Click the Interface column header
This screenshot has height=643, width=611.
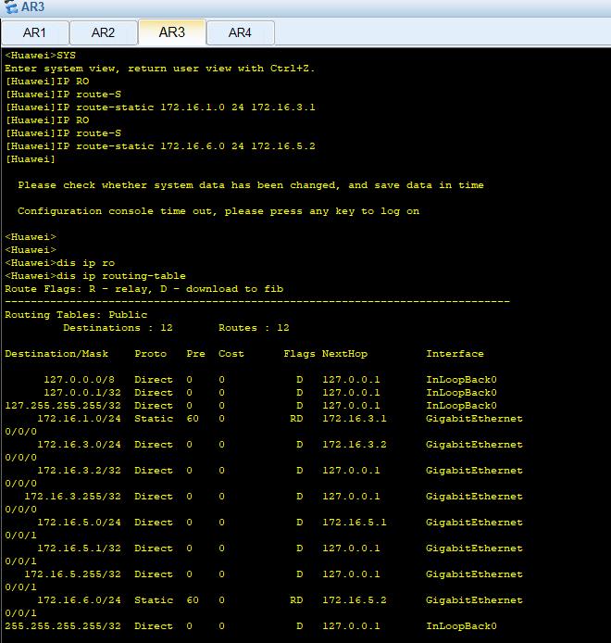455,354
